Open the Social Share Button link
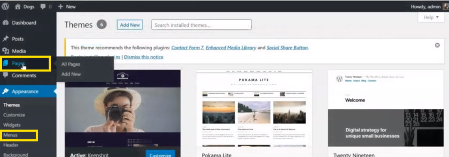The width and height of the screenshot is (449, 157). click(287, 48)
